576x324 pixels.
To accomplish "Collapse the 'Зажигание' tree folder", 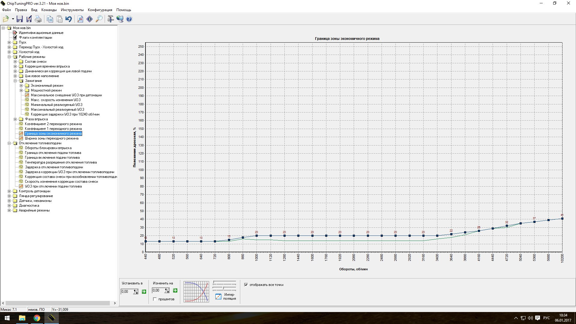I will [x=15, y=81].
